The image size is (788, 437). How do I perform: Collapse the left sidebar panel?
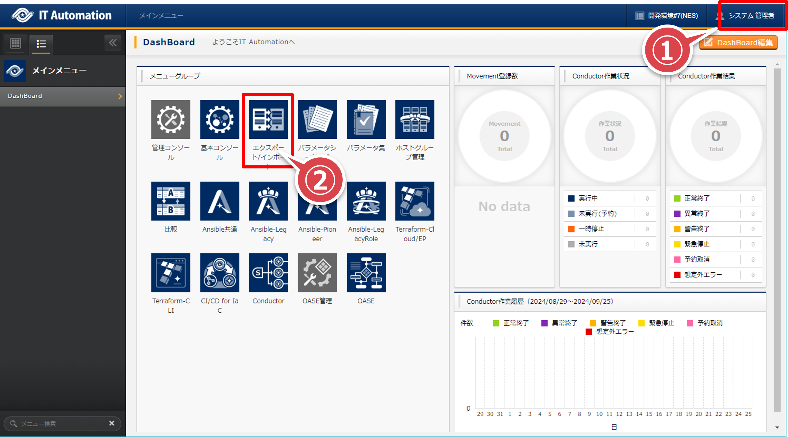coord(113,43)
